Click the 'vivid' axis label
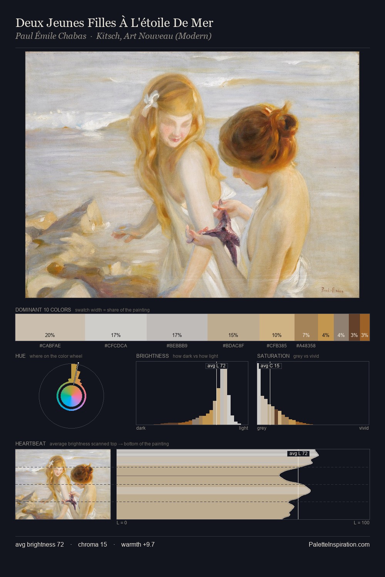Image resolution: width=385 pixels, height=577 pixels. pos(364,428)
